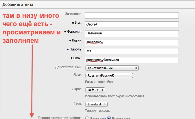Click the Фамилия field with Незнамов

point(131,33)
